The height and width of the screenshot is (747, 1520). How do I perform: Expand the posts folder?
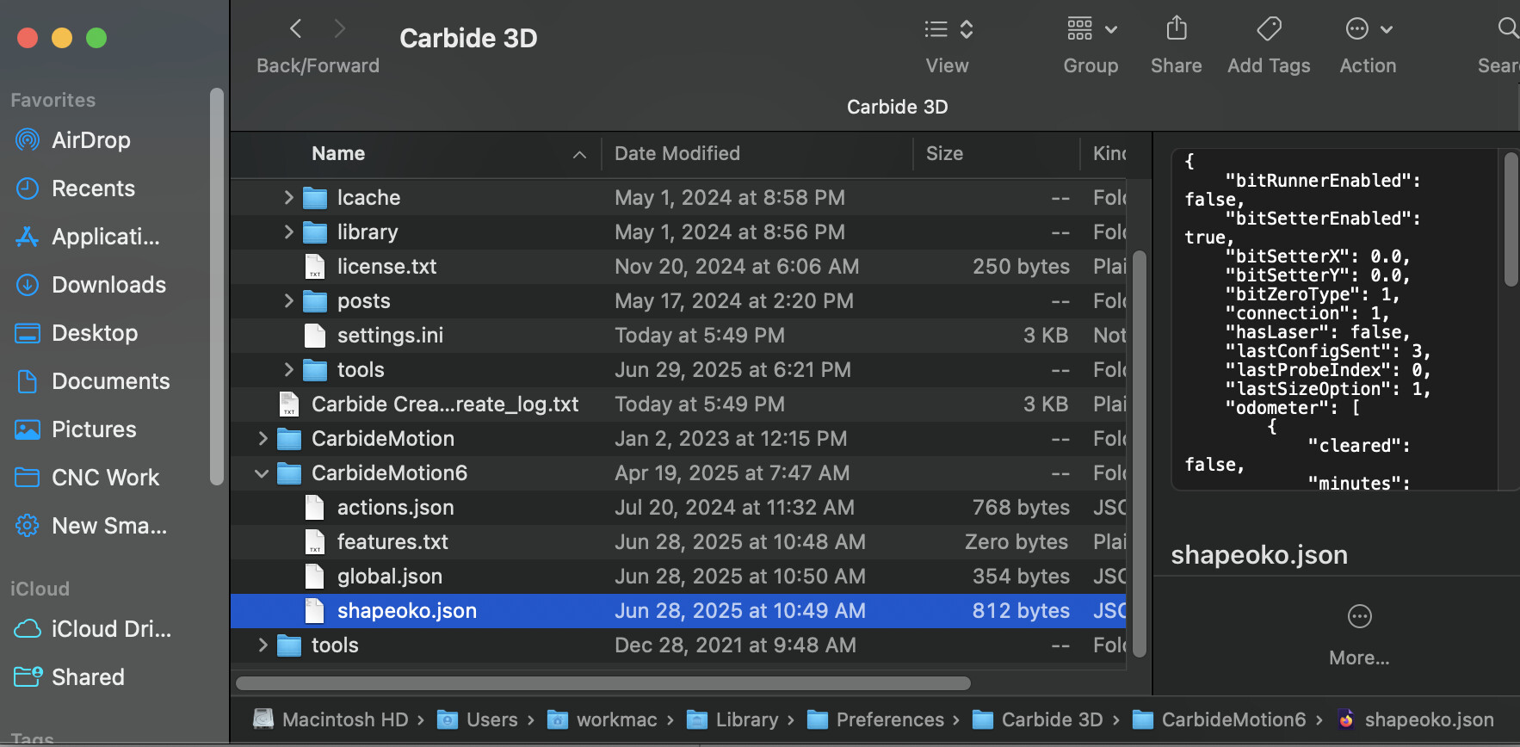(288, 301)
